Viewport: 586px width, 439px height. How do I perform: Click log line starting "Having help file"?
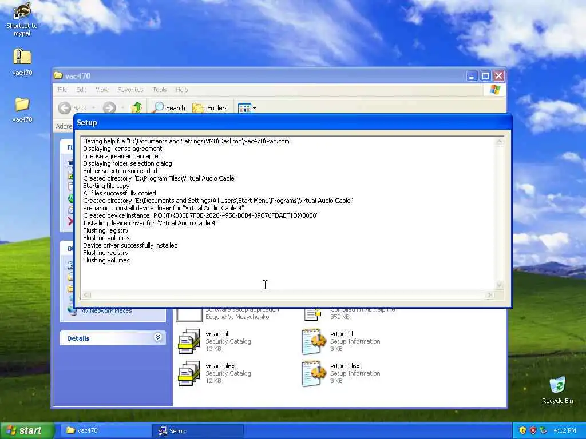click(x=187, y=141)
